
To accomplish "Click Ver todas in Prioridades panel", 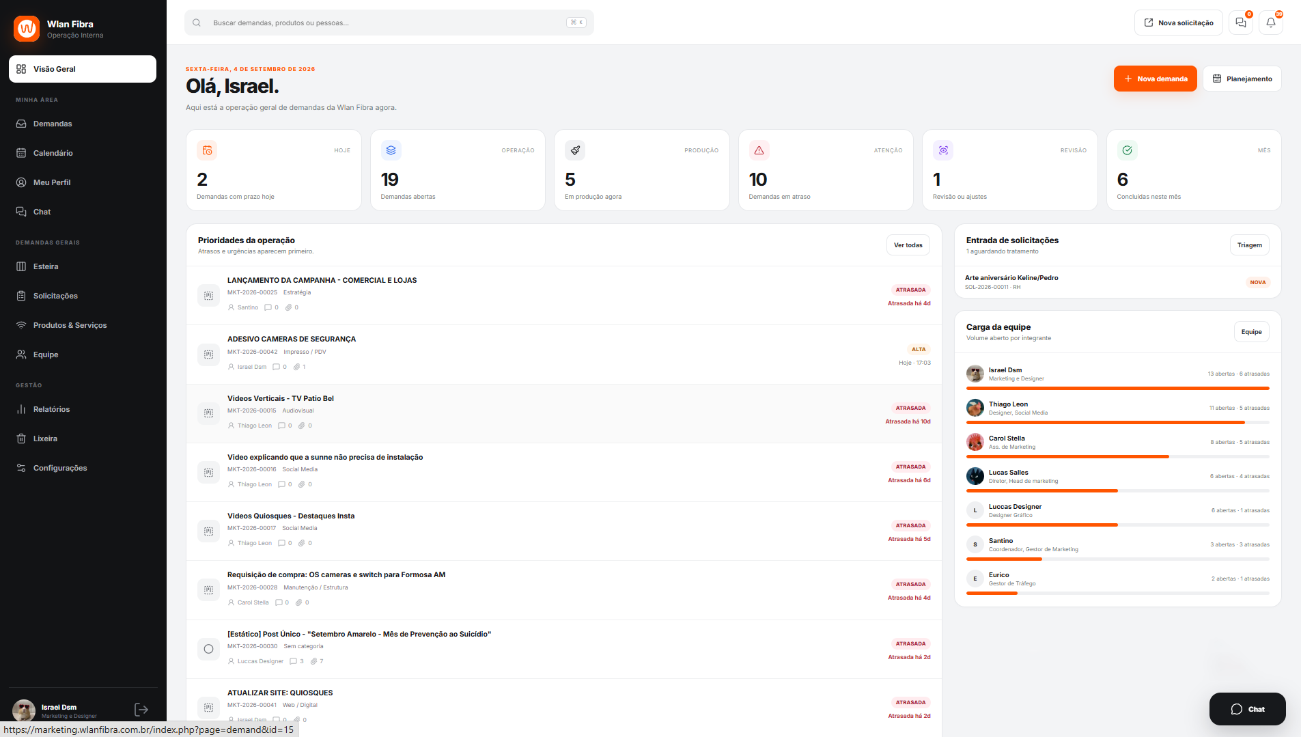I will (908, 245).
